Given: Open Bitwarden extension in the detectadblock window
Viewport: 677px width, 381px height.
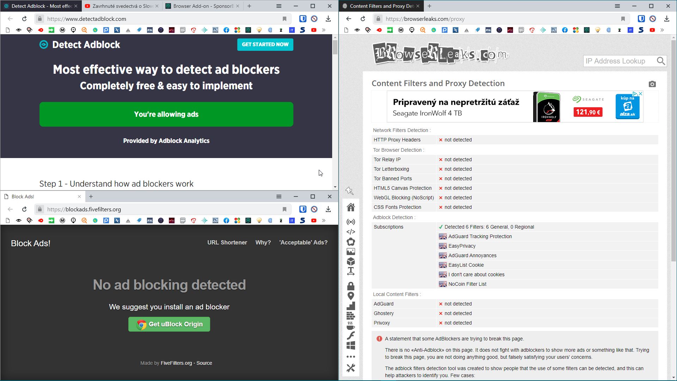Looking at the screenshot, I should coord(303,19).
